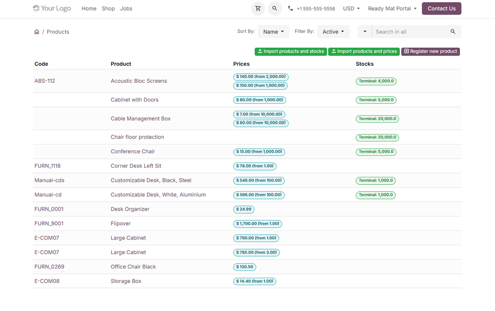
Task: Select the Desk Organizer product
Action: tap(130, 209)
